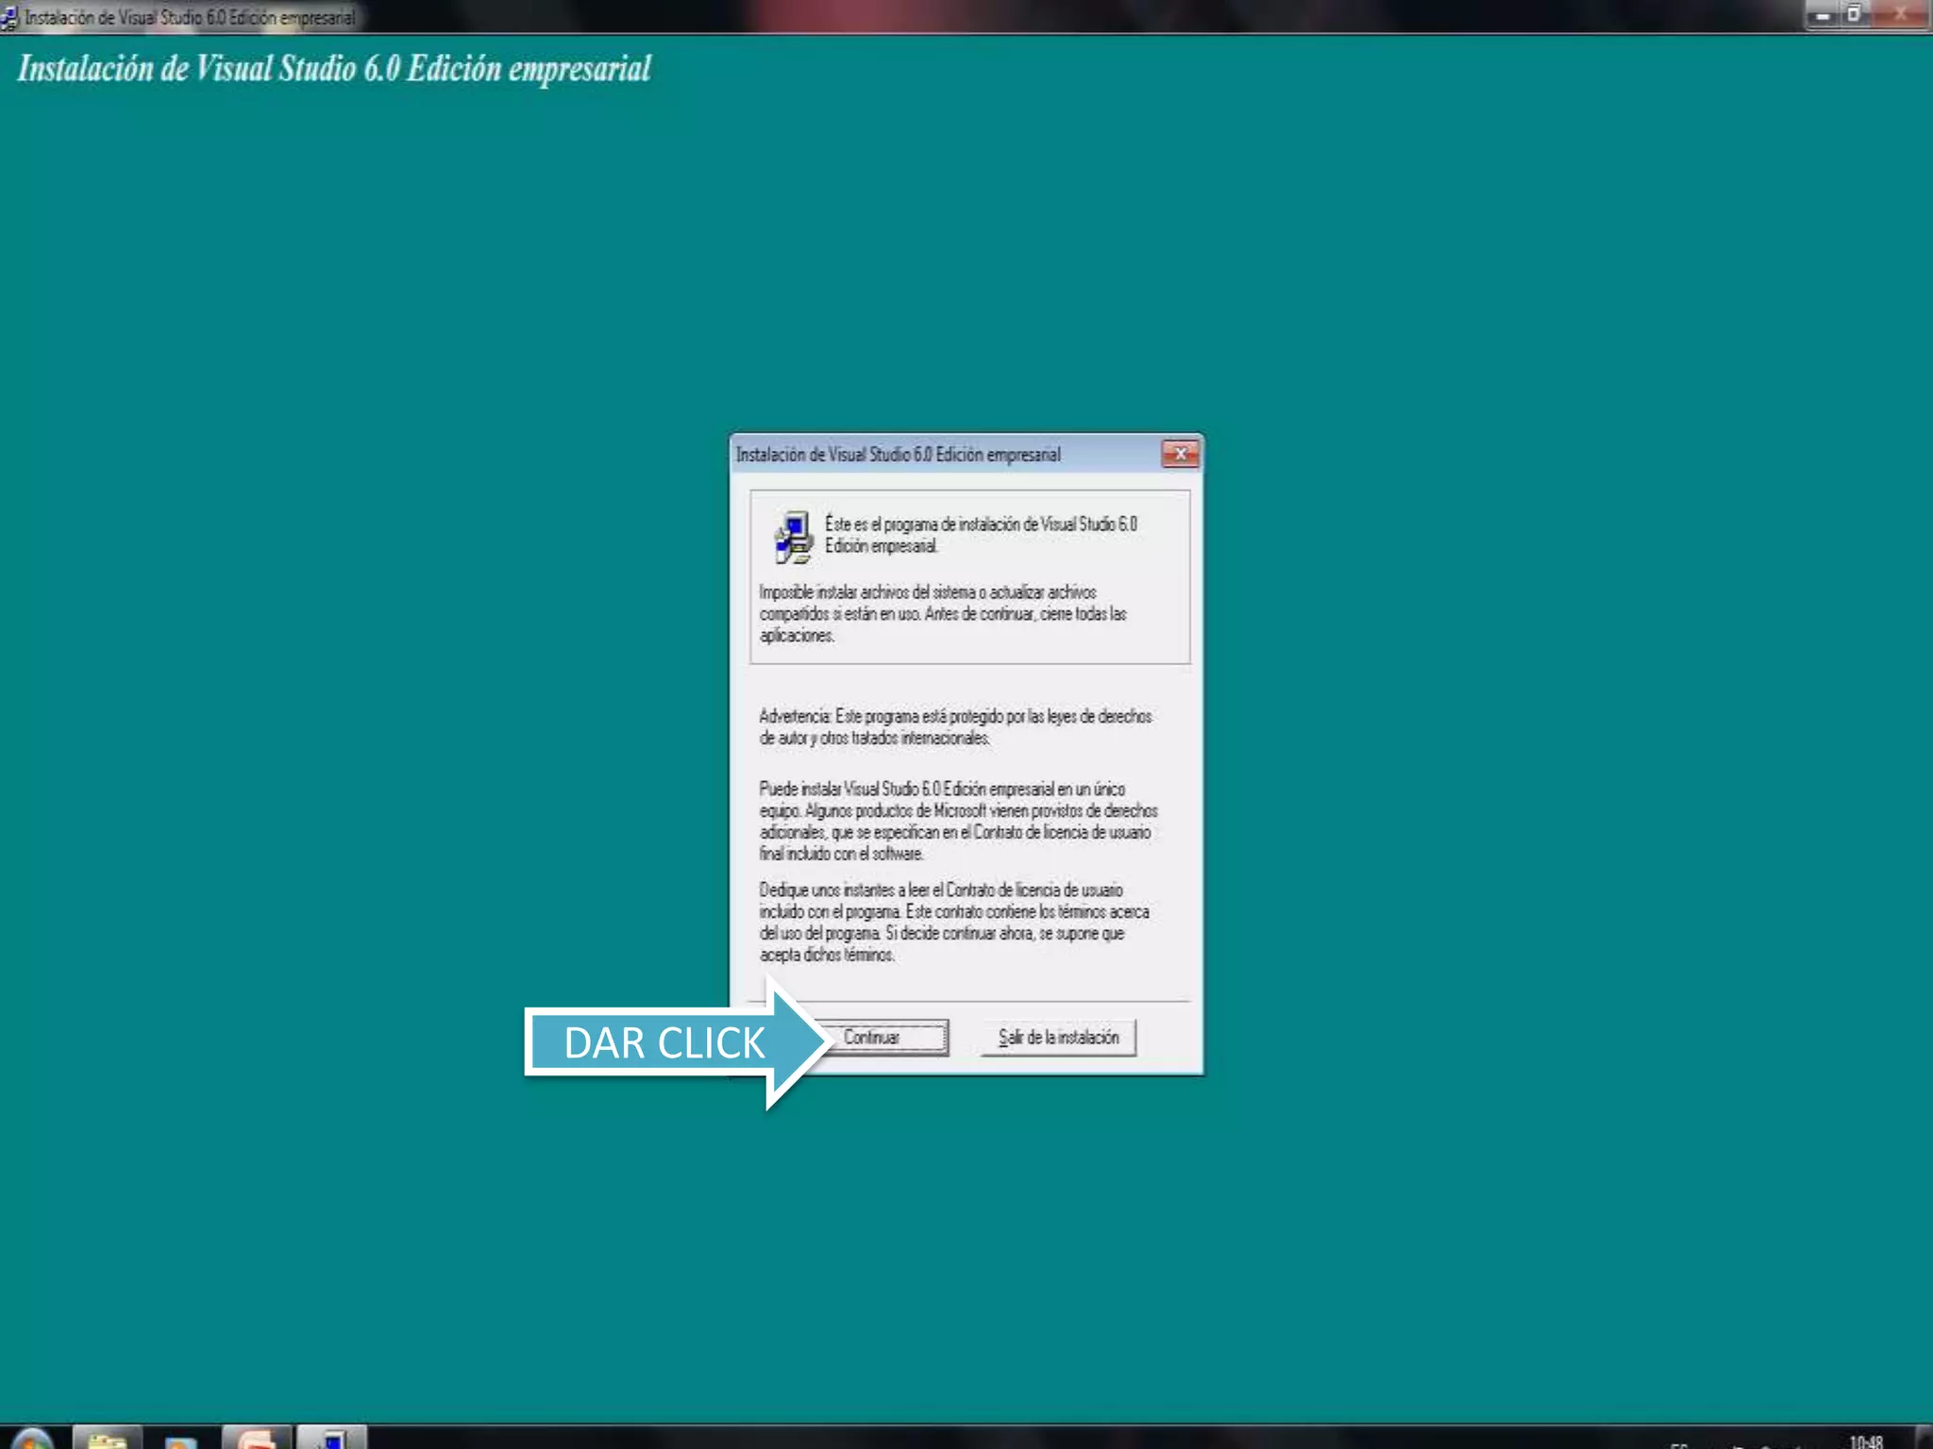Close the Visual Studio setup dialog
This screenshot has height=1449, width=1933.
[1180, 455]
